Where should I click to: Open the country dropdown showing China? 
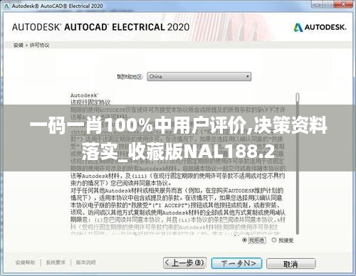[x=199, y=77]
